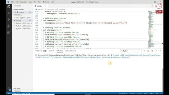The width and height of the screenshot is (169, 95).
Task: Open the Terminal menu
Action: pos(46,2)
